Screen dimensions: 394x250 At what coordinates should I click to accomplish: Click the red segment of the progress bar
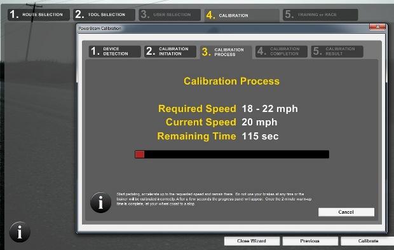pyautogui.click(x=140, y=154)
